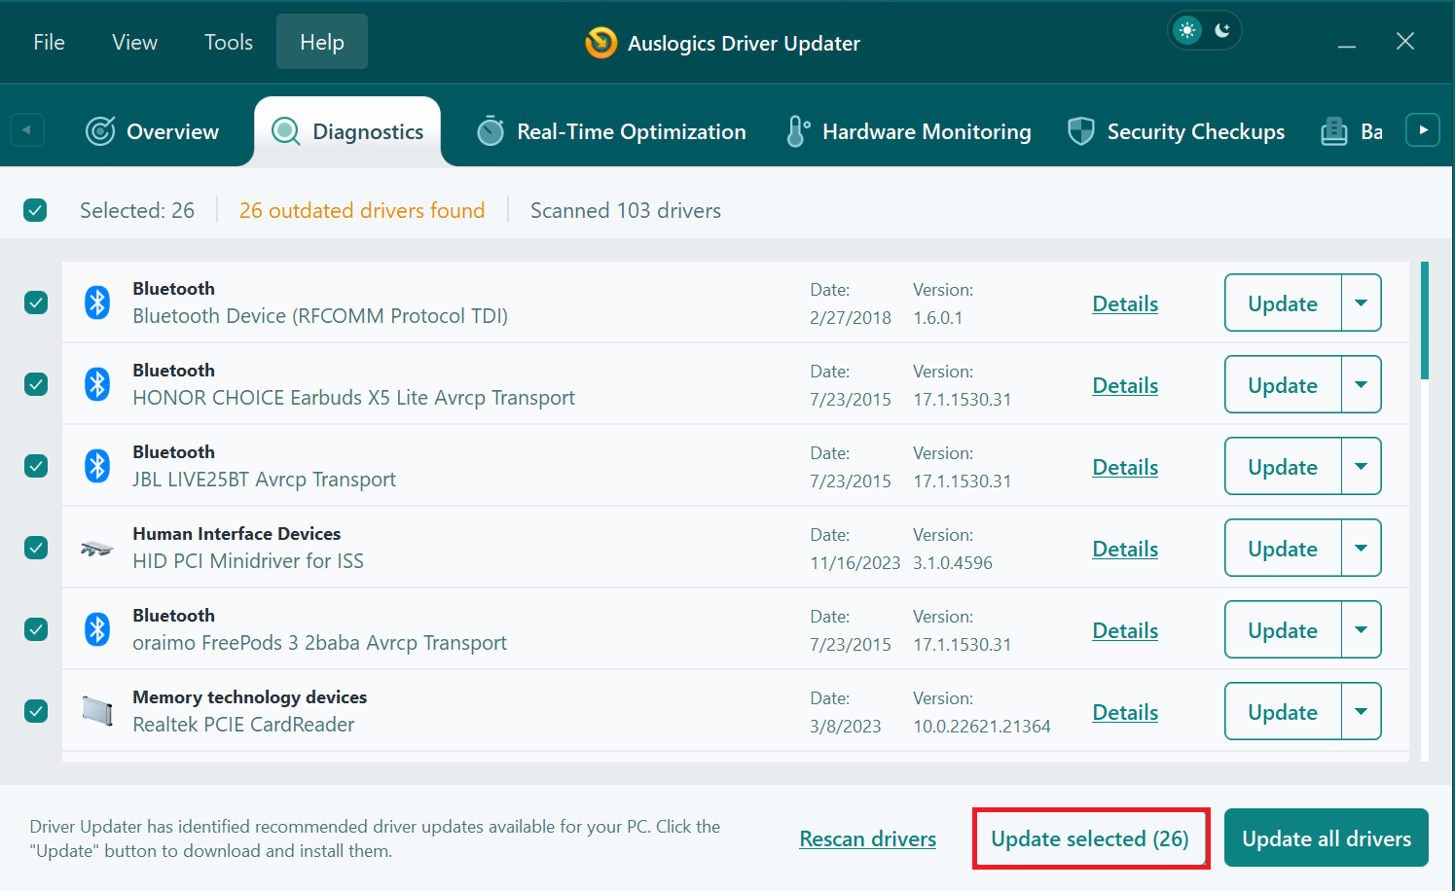
Task: Expand Update dropdown for JBL LIVE25BT
Action: click(x=1362, y=466)
